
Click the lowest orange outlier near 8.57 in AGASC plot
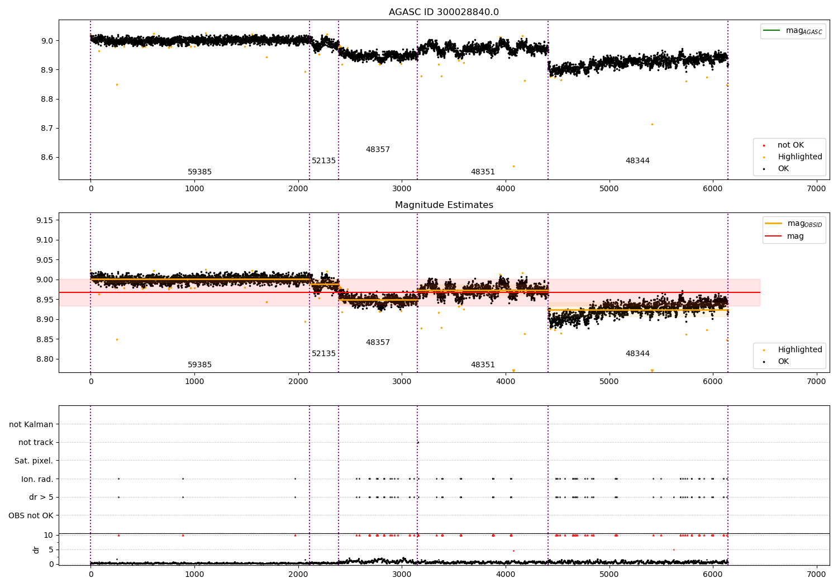pyautogui.click(x=513, y=166)
